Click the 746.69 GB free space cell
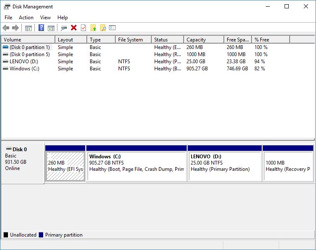 (237, 69)
